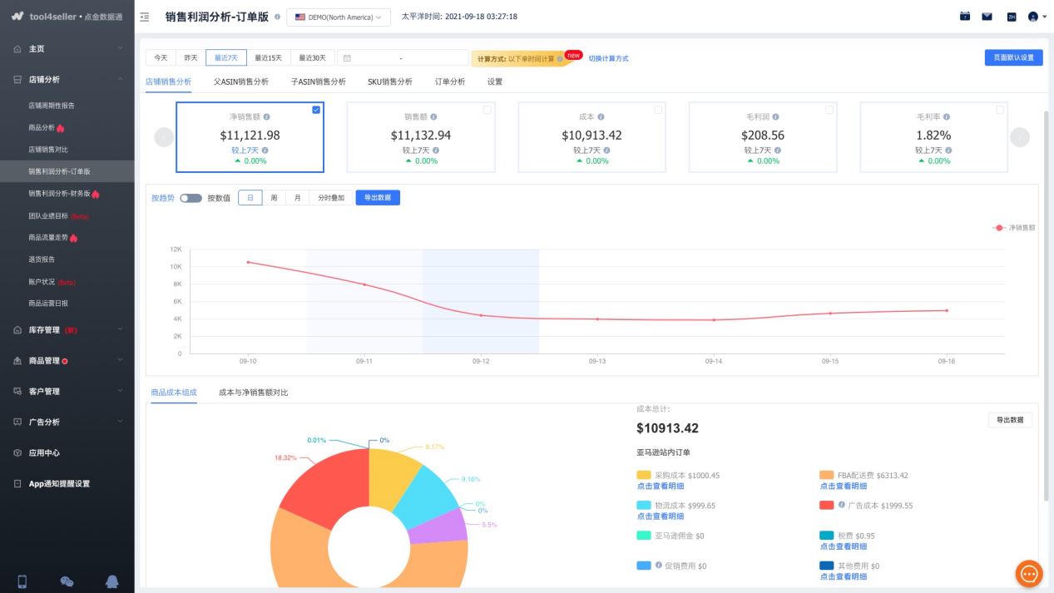Click the help icon in 计算方式 banner
Viewport: 1054px width, 593px height.
560,59
